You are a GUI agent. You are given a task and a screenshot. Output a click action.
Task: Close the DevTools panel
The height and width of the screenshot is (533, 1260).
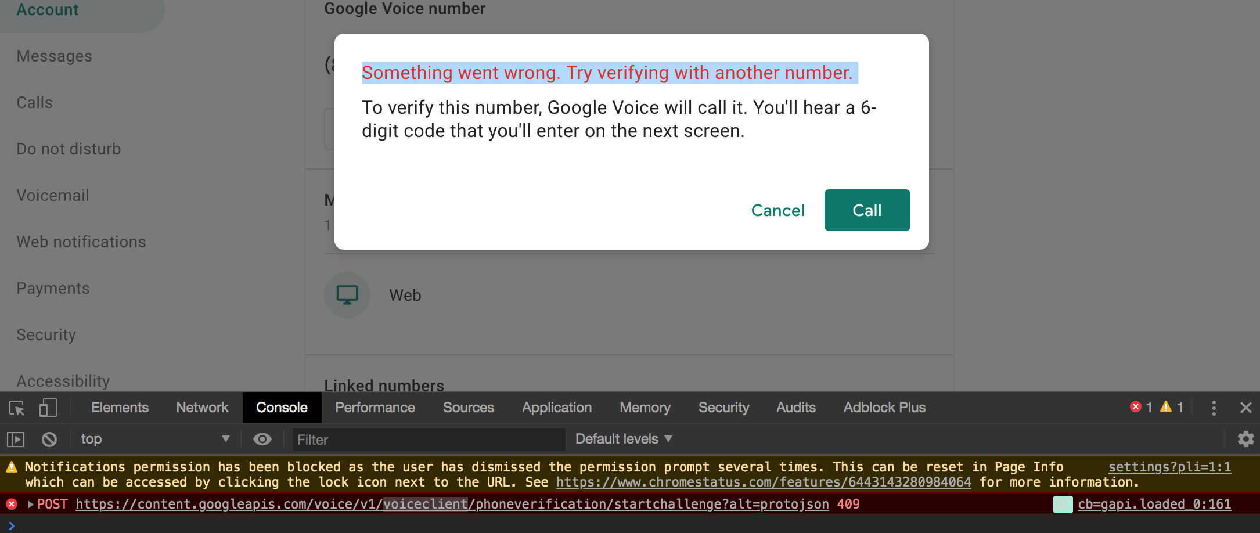(1245, 408)
